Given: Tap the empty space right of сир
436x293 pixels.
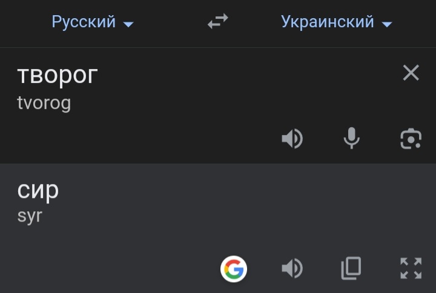Looking at the screenshot, I should (222, 191).
